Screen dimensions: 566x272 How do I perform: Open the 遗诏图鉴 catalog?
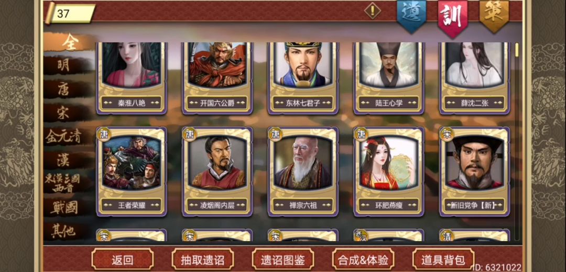click(283, 259)
